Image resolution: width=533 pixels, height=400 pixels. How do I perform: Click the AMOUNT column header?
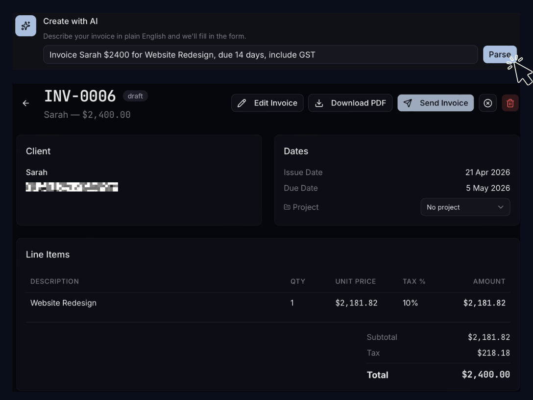(x=489, y=281)
